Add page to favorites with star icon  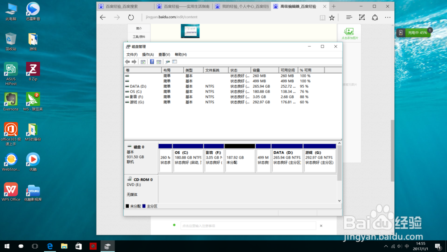(332, 17)
